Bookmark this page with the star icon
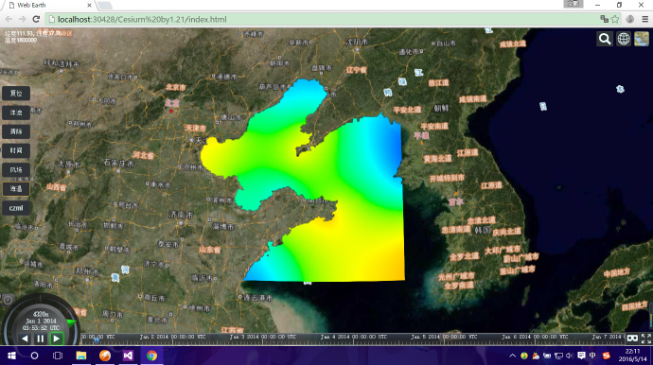Screen dimensions: 653x365 (x=615, y=19)
